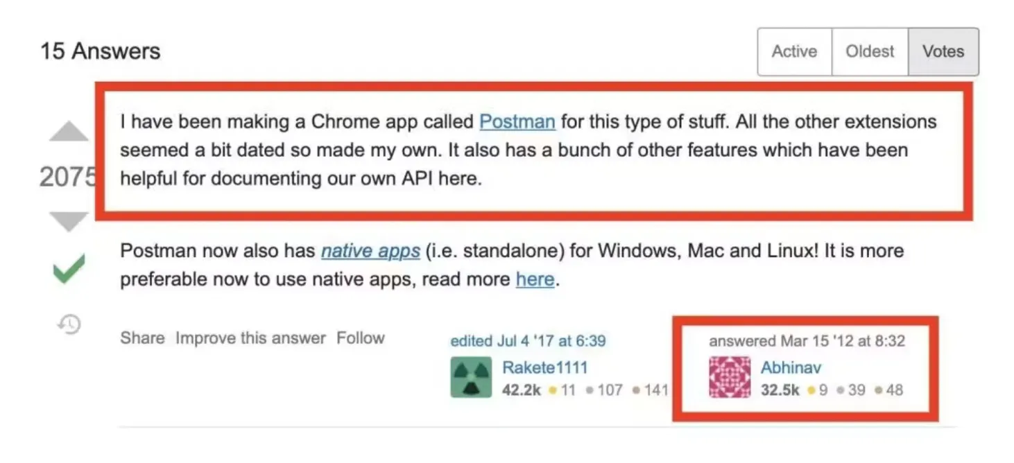
Task: Upvote the Postman answer
Action: (69, 132)
